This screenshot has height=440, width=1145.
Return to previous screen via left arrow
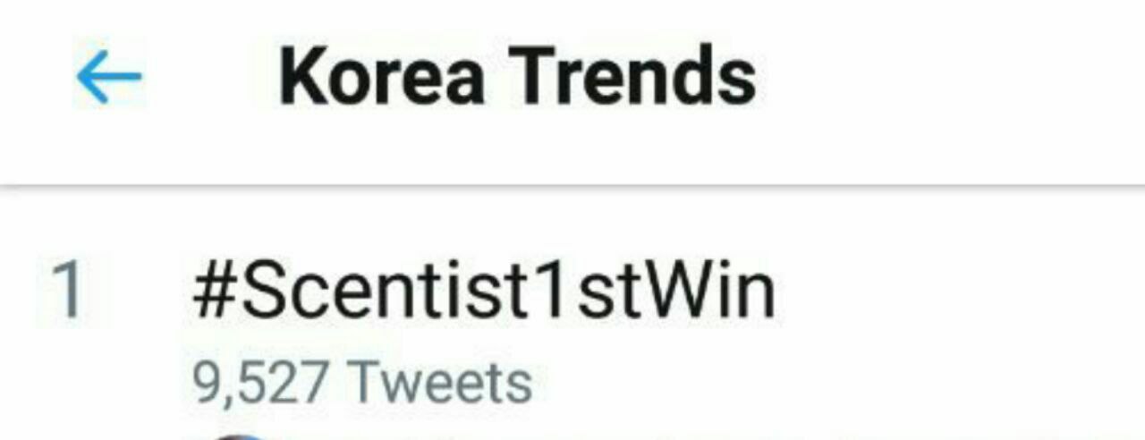[109, 77]
